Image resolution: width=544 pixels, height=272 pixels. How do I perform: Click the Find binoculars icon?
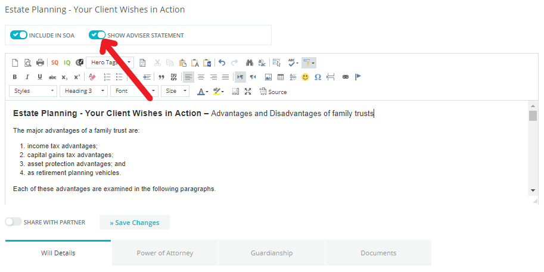[x=250, y=62]
